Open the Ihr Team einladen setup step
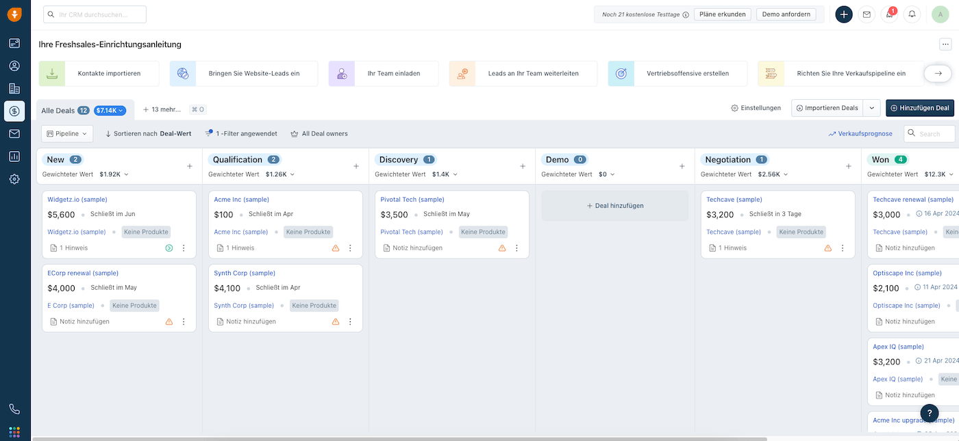Screen dimensions: 959x441 (x=384, y=73)
